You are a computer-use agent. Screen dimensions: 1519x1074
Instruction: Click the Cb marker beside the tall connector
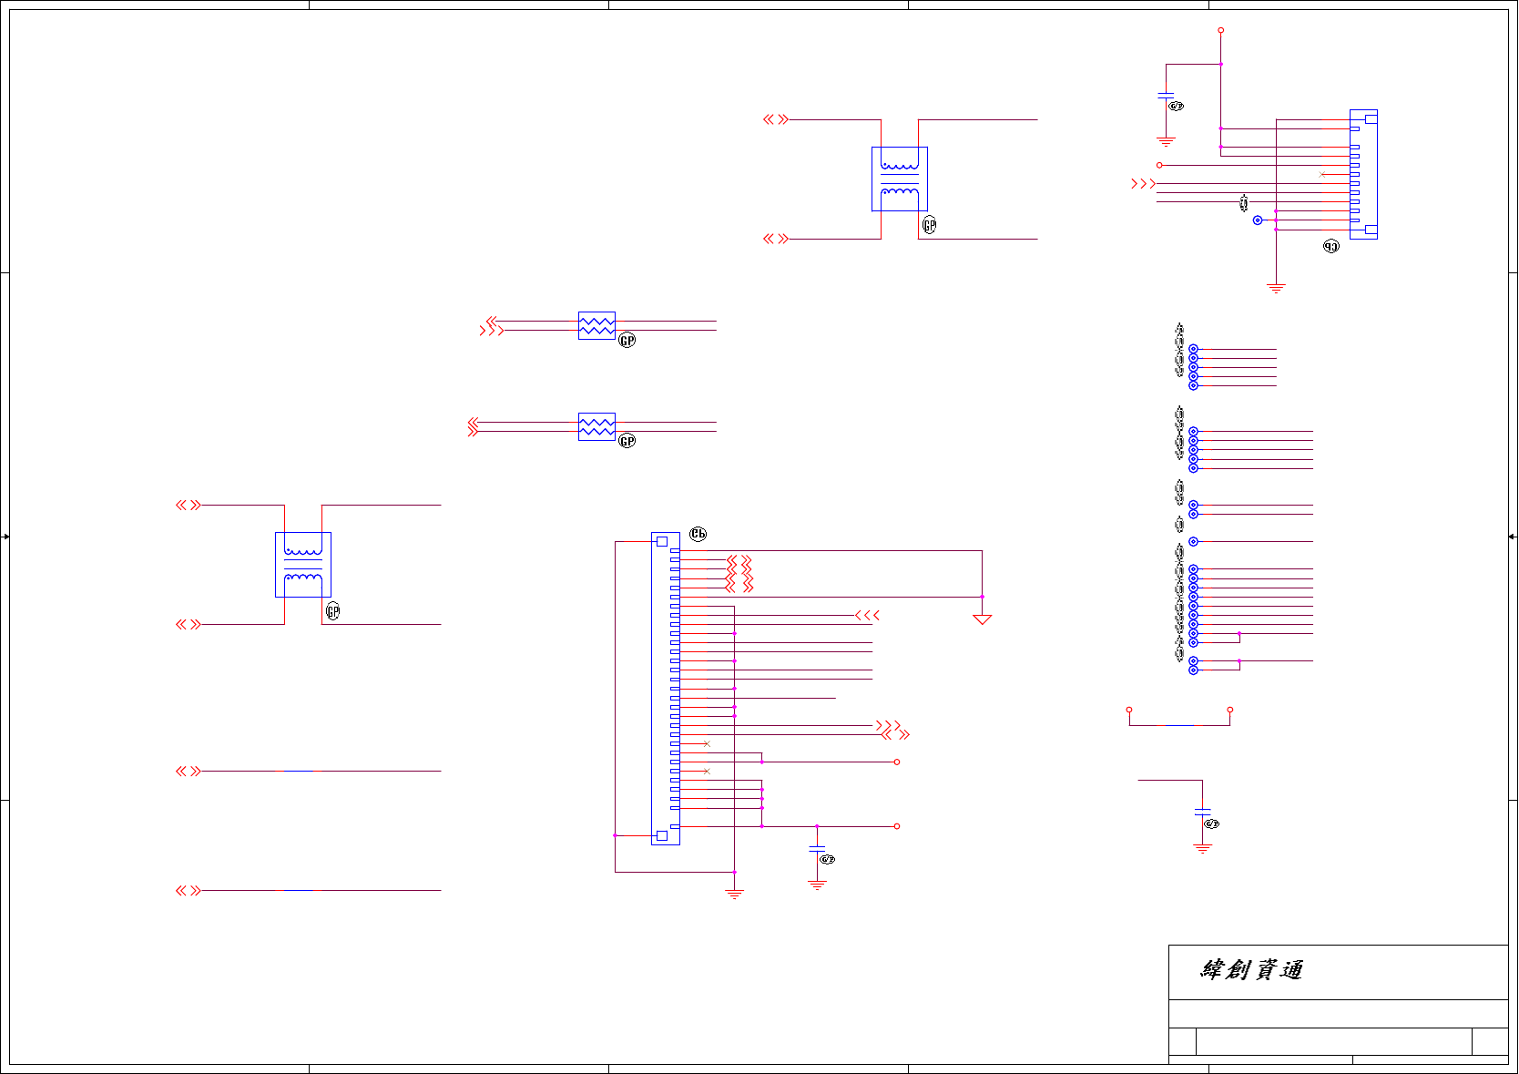(698, 534)
